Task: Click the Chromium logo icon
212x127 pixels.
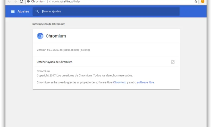Action: (40, 36)
